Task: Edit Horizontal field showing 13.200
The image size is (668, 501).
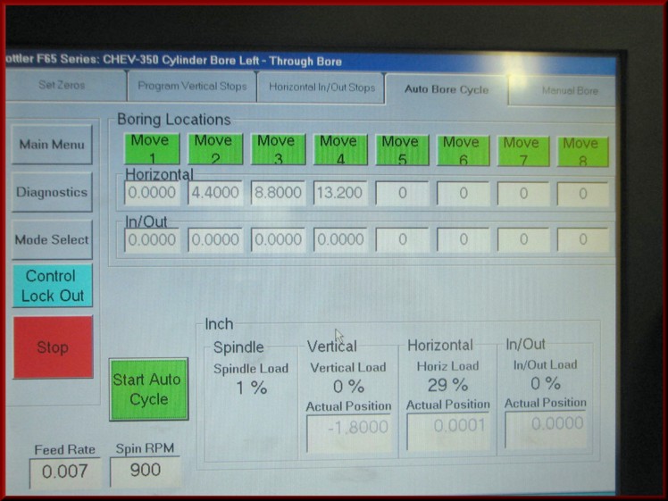Action: (x=340, y=194)
